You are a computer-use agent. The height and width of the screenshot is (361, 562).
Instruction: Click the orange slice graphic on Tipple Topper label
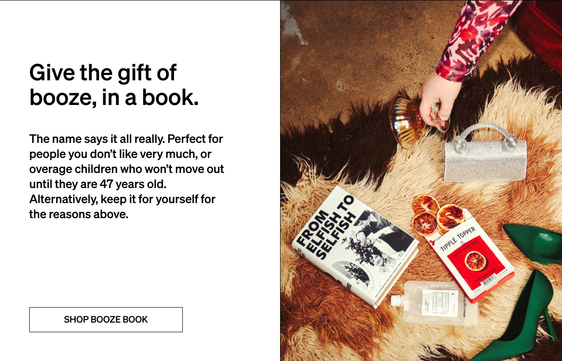(x=475, y=262)
